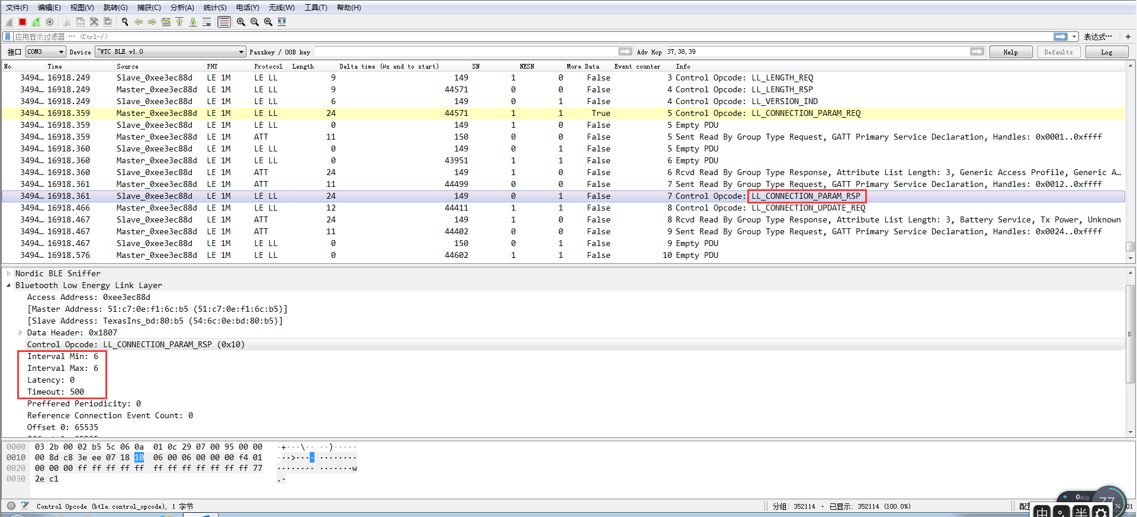Image resolution: width=1137 pixels, height=517 pixels.
Task: Open the Device dropdown showing WTC BLE
Action: pyautogui.click(x=171, y=51)
